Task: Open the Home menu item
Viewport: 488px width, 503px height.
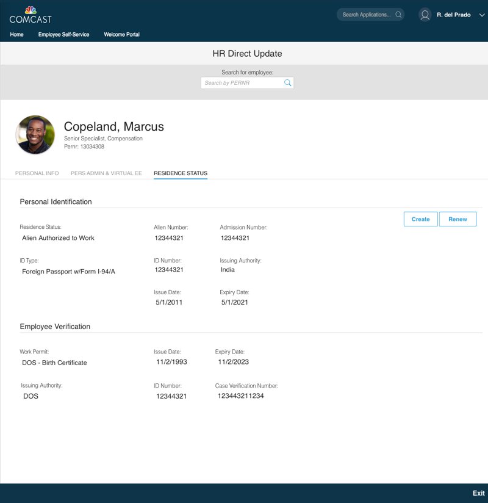Action: click(16, 34)
